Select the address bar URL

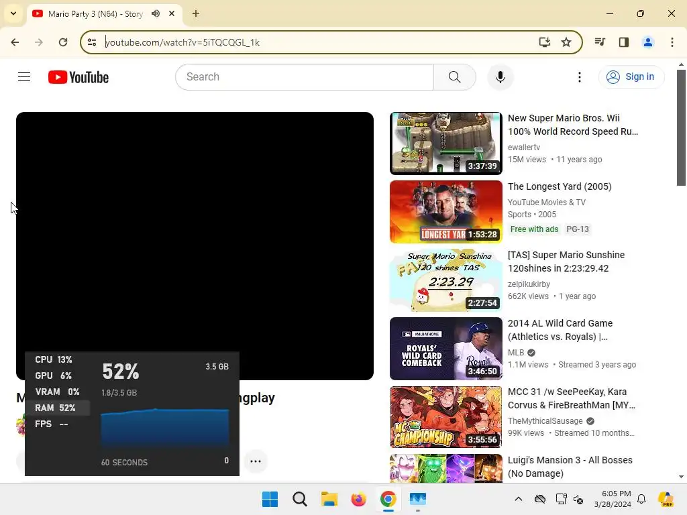182,42
